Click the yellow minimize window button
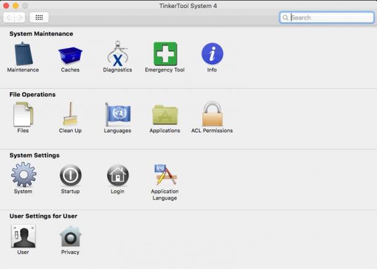Viewport: 377px width, 269px height. (15, 6)
